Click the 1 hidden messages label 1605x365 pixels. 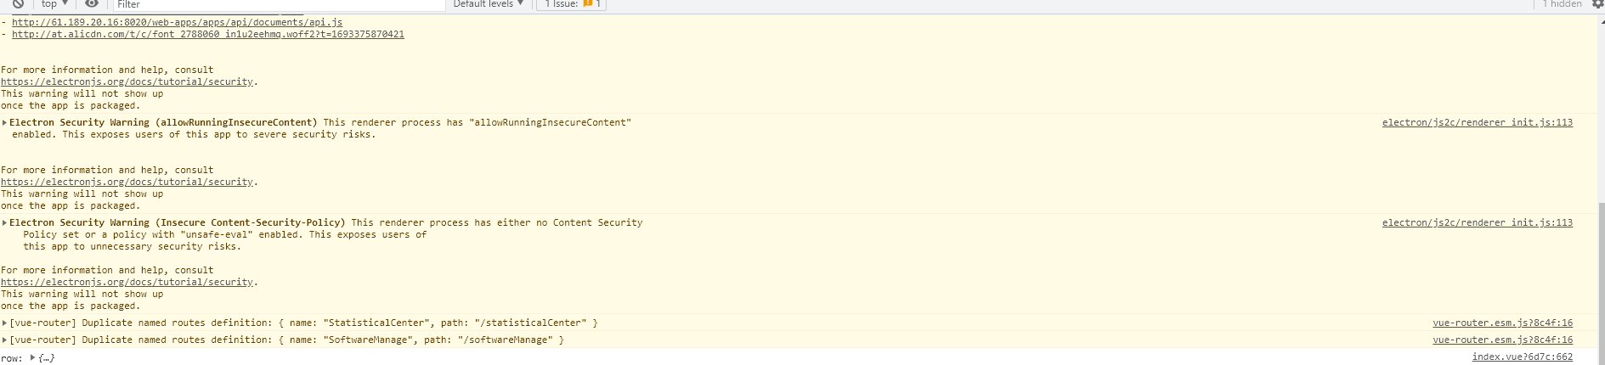point(1562,4)
